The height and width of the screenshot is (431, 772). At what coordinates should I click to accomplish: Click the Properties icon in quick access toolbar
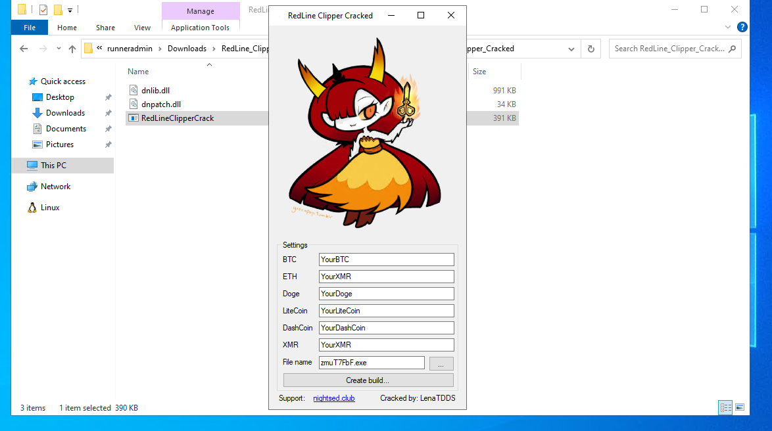point(43,10)
